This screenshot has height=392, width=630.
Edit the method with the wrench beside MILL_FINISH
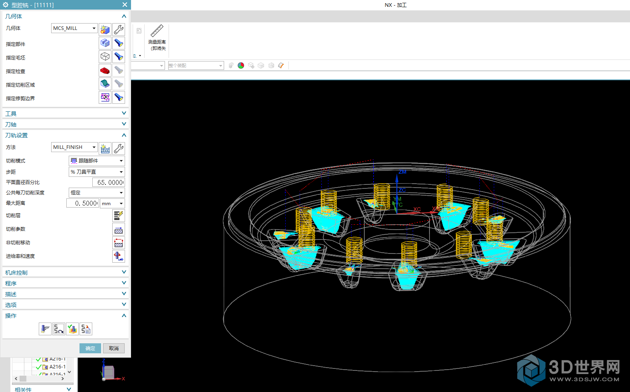pos(119,148)
